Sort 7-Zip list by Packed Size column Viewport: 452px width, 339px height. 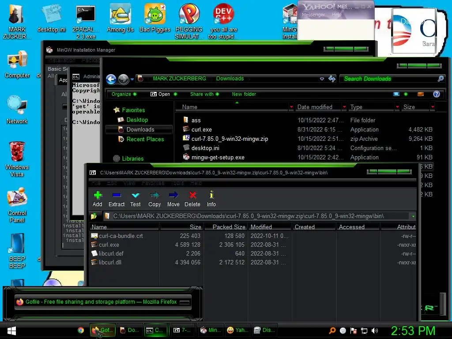point(226,227)
